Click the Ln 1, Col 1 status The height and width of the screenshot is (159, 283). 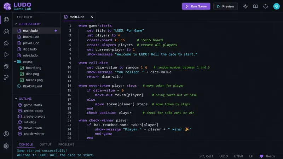pos(206,156)
